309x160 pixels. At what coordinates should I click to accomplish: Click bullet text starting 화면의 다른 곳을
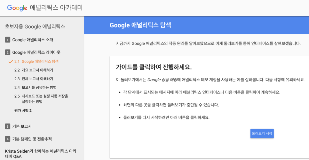(x=171, y=105)
